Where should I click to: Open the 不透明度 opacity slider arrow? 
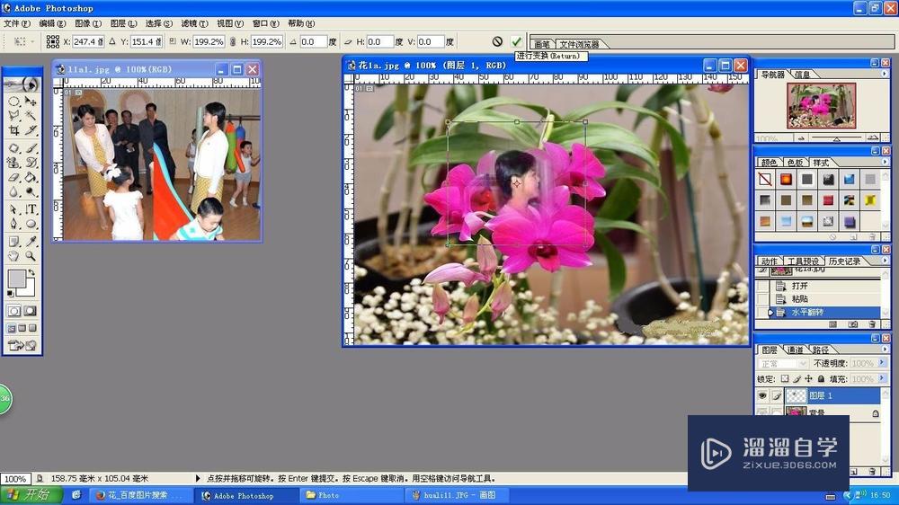[x=883, y=363]
